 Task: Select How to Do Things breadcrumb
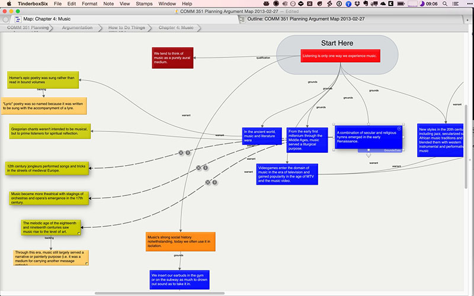pyautogui.click(x=127, y=27)
